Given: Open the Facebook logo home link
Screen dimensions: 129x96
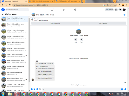Looking at the screenshot, I should pos(3,10).
